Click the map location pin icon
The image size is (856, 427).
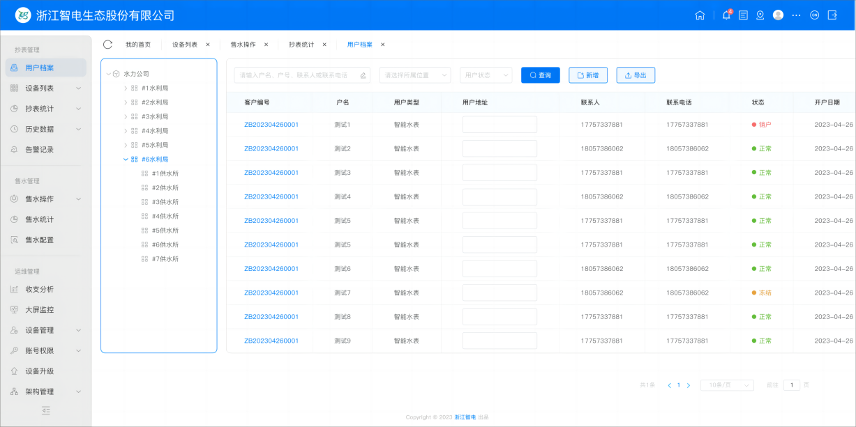click(x=760, y=15)
